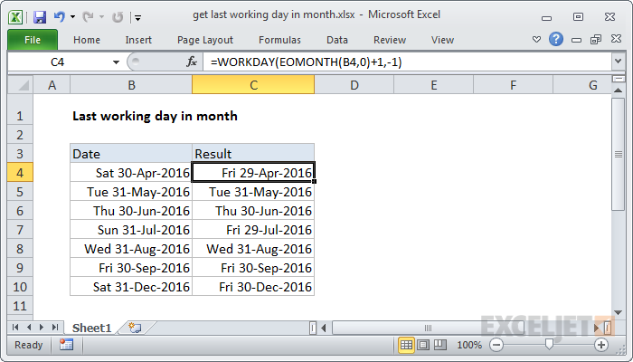This screenshot has height=362, width=633.
Task: Click inside the formula bar formula
Action: [x=306, y=62]
